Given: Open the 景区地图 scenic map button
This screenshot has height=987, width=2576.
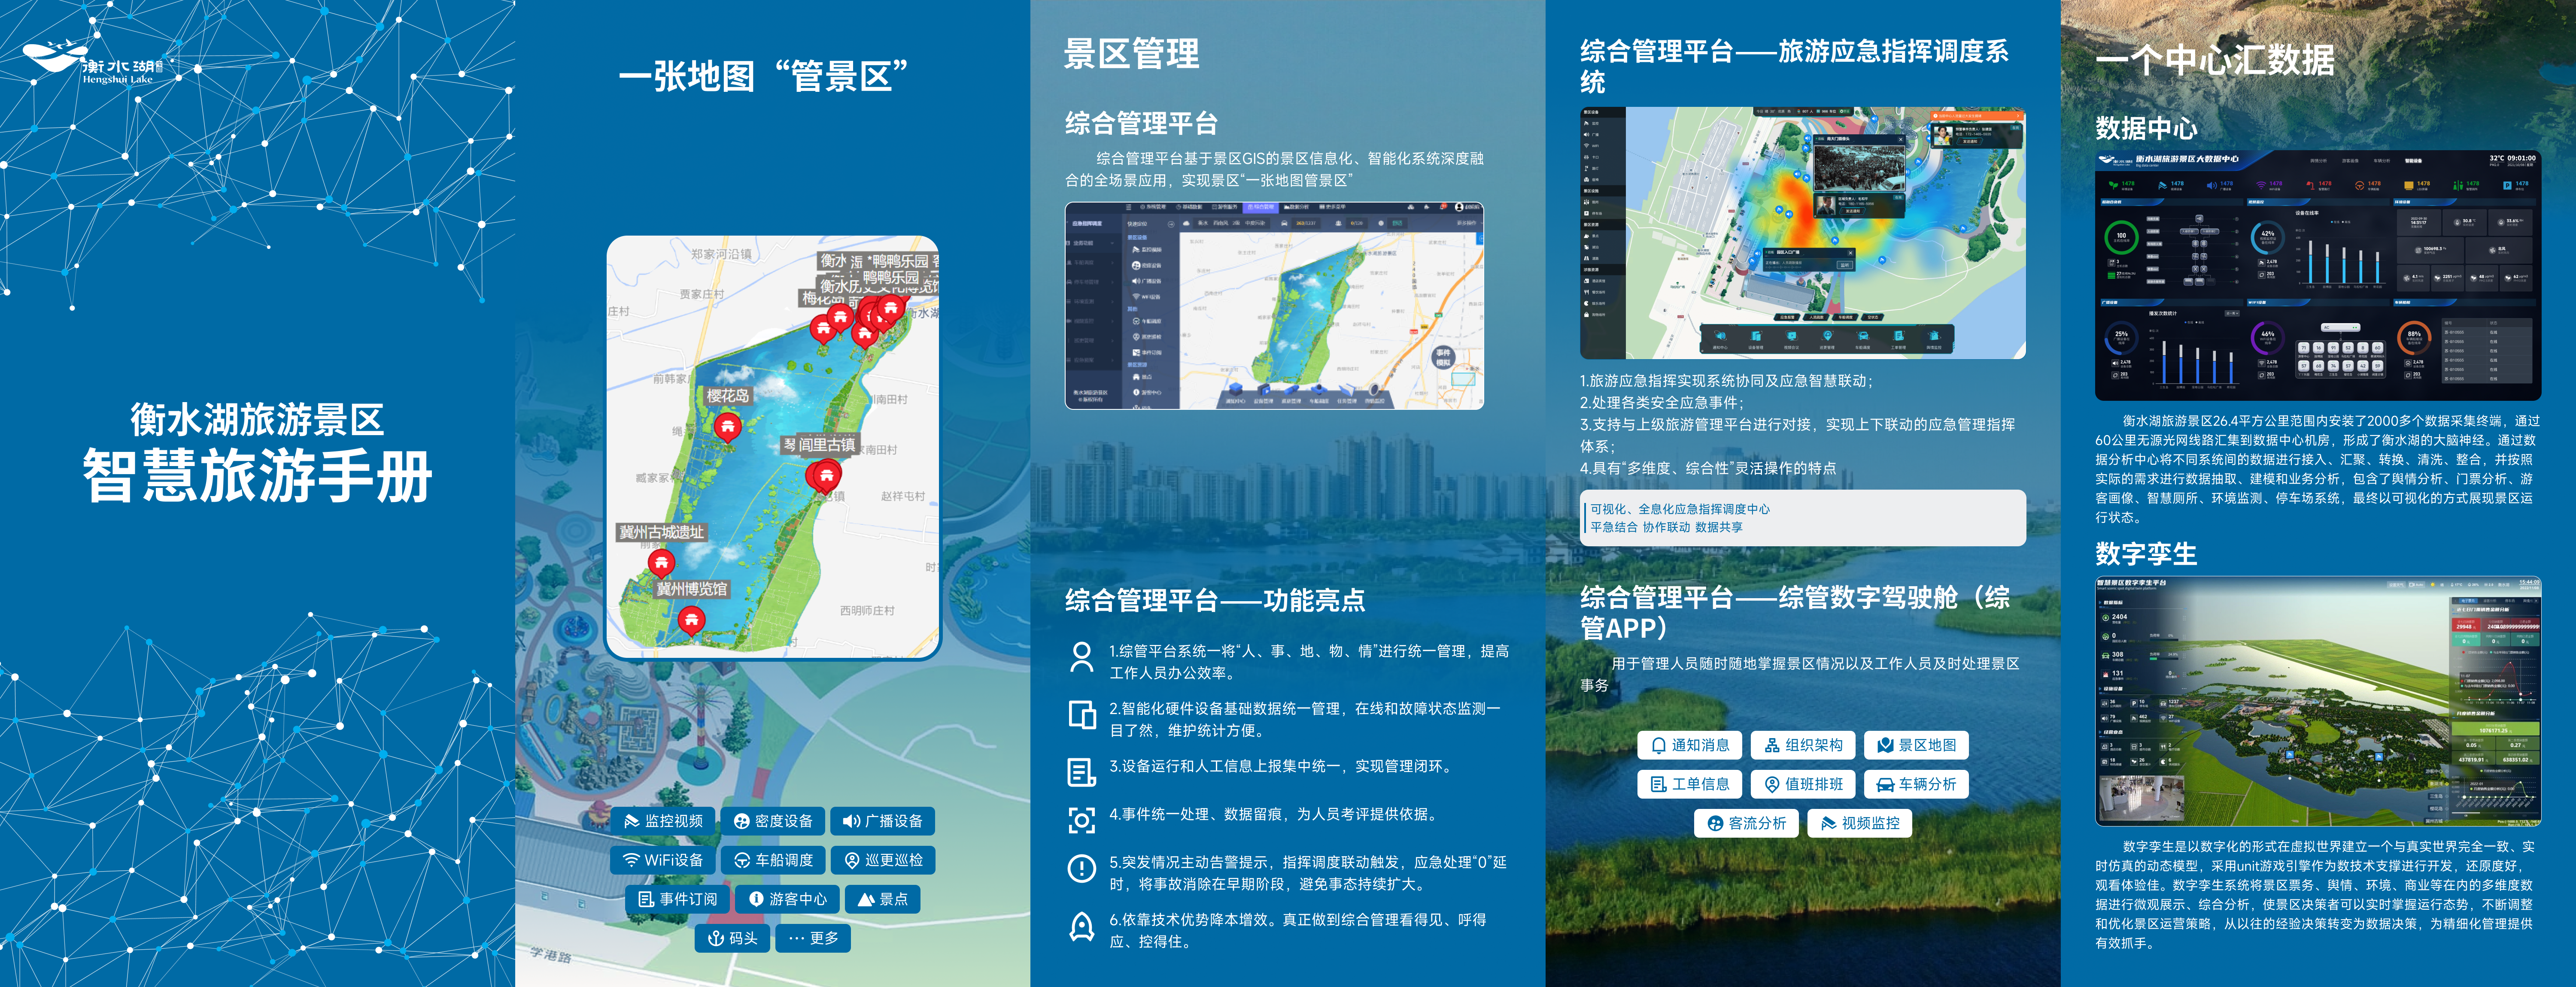Looking at the screenshot, I should [1916, 745].
